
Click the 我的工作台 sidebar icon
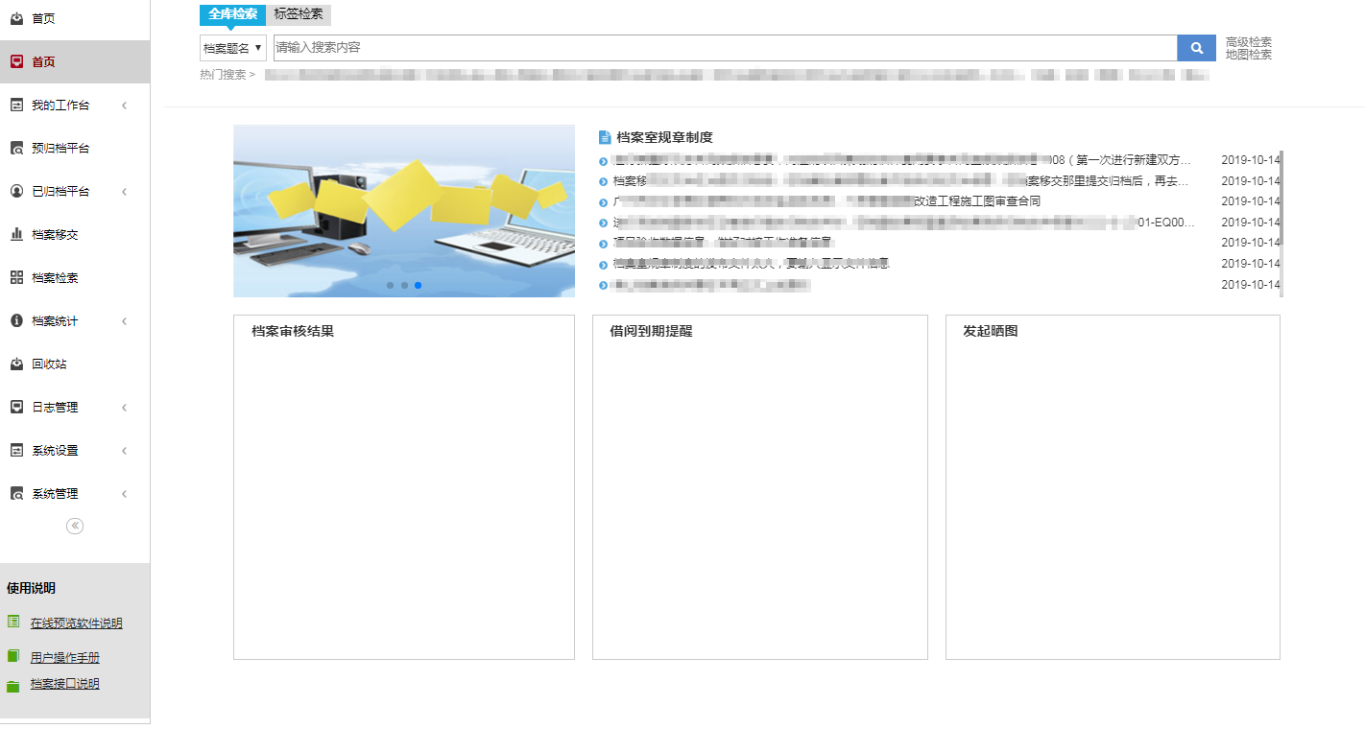[x=16, y=106]
